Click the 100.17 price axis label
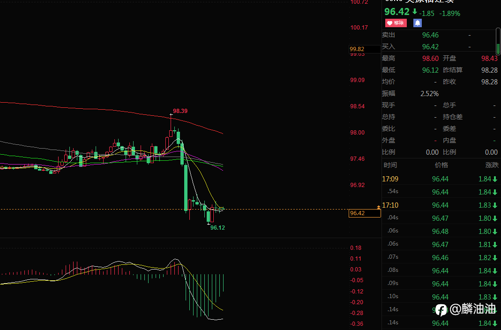The width and height of the screenshot is (501, 330). point(359,28)
